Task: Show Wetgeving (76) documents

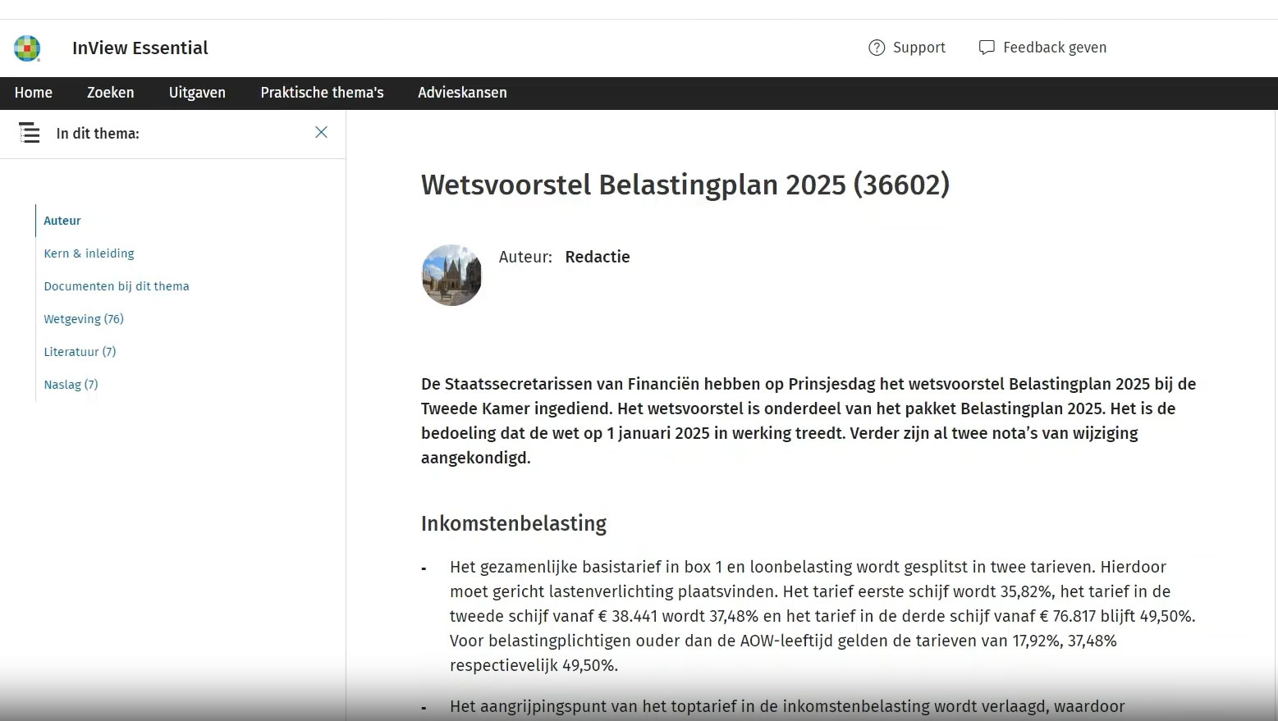Action: click(84, 319)
